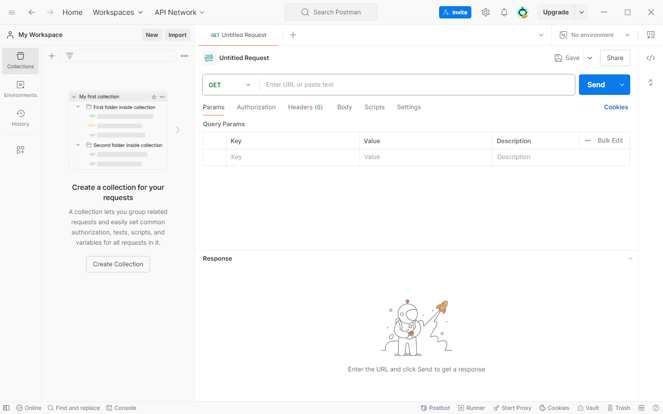663x414 pixels.
Task: Advance the onboarding carousel with right chevron
Action: [178, 130]
